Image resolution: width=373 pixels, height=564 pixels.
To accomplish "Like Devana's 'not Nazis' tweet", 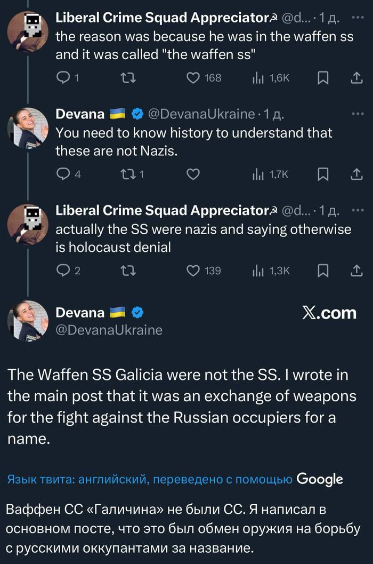I will click(x=193, y=174).
